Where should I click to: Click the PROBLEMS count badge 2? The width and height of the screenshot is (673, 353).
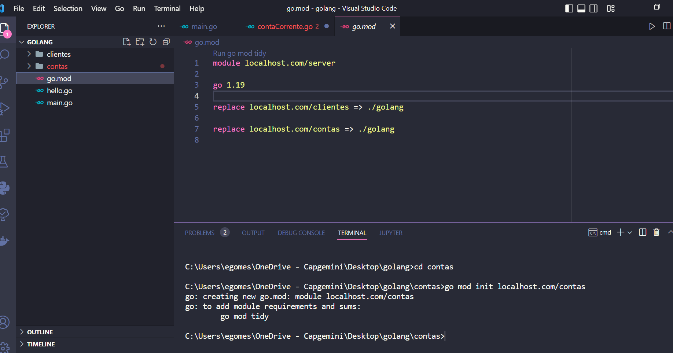[225, 232]
